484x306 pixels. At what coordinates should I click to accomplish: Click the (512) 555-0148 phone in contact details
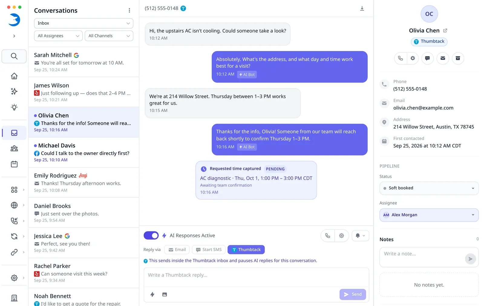coord(410,89)
